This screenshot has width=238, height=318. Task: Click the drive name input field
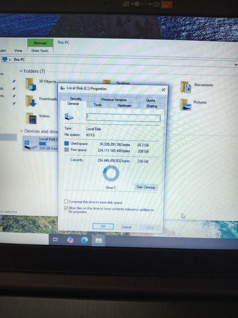coord(123,117)
